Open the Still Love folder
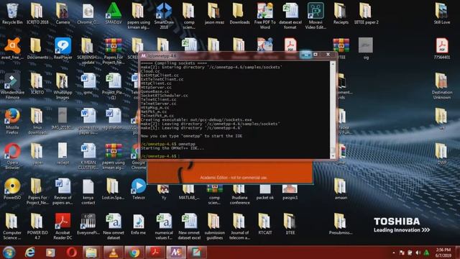Viewport: 460px width, 259px height. click(441, 14)
